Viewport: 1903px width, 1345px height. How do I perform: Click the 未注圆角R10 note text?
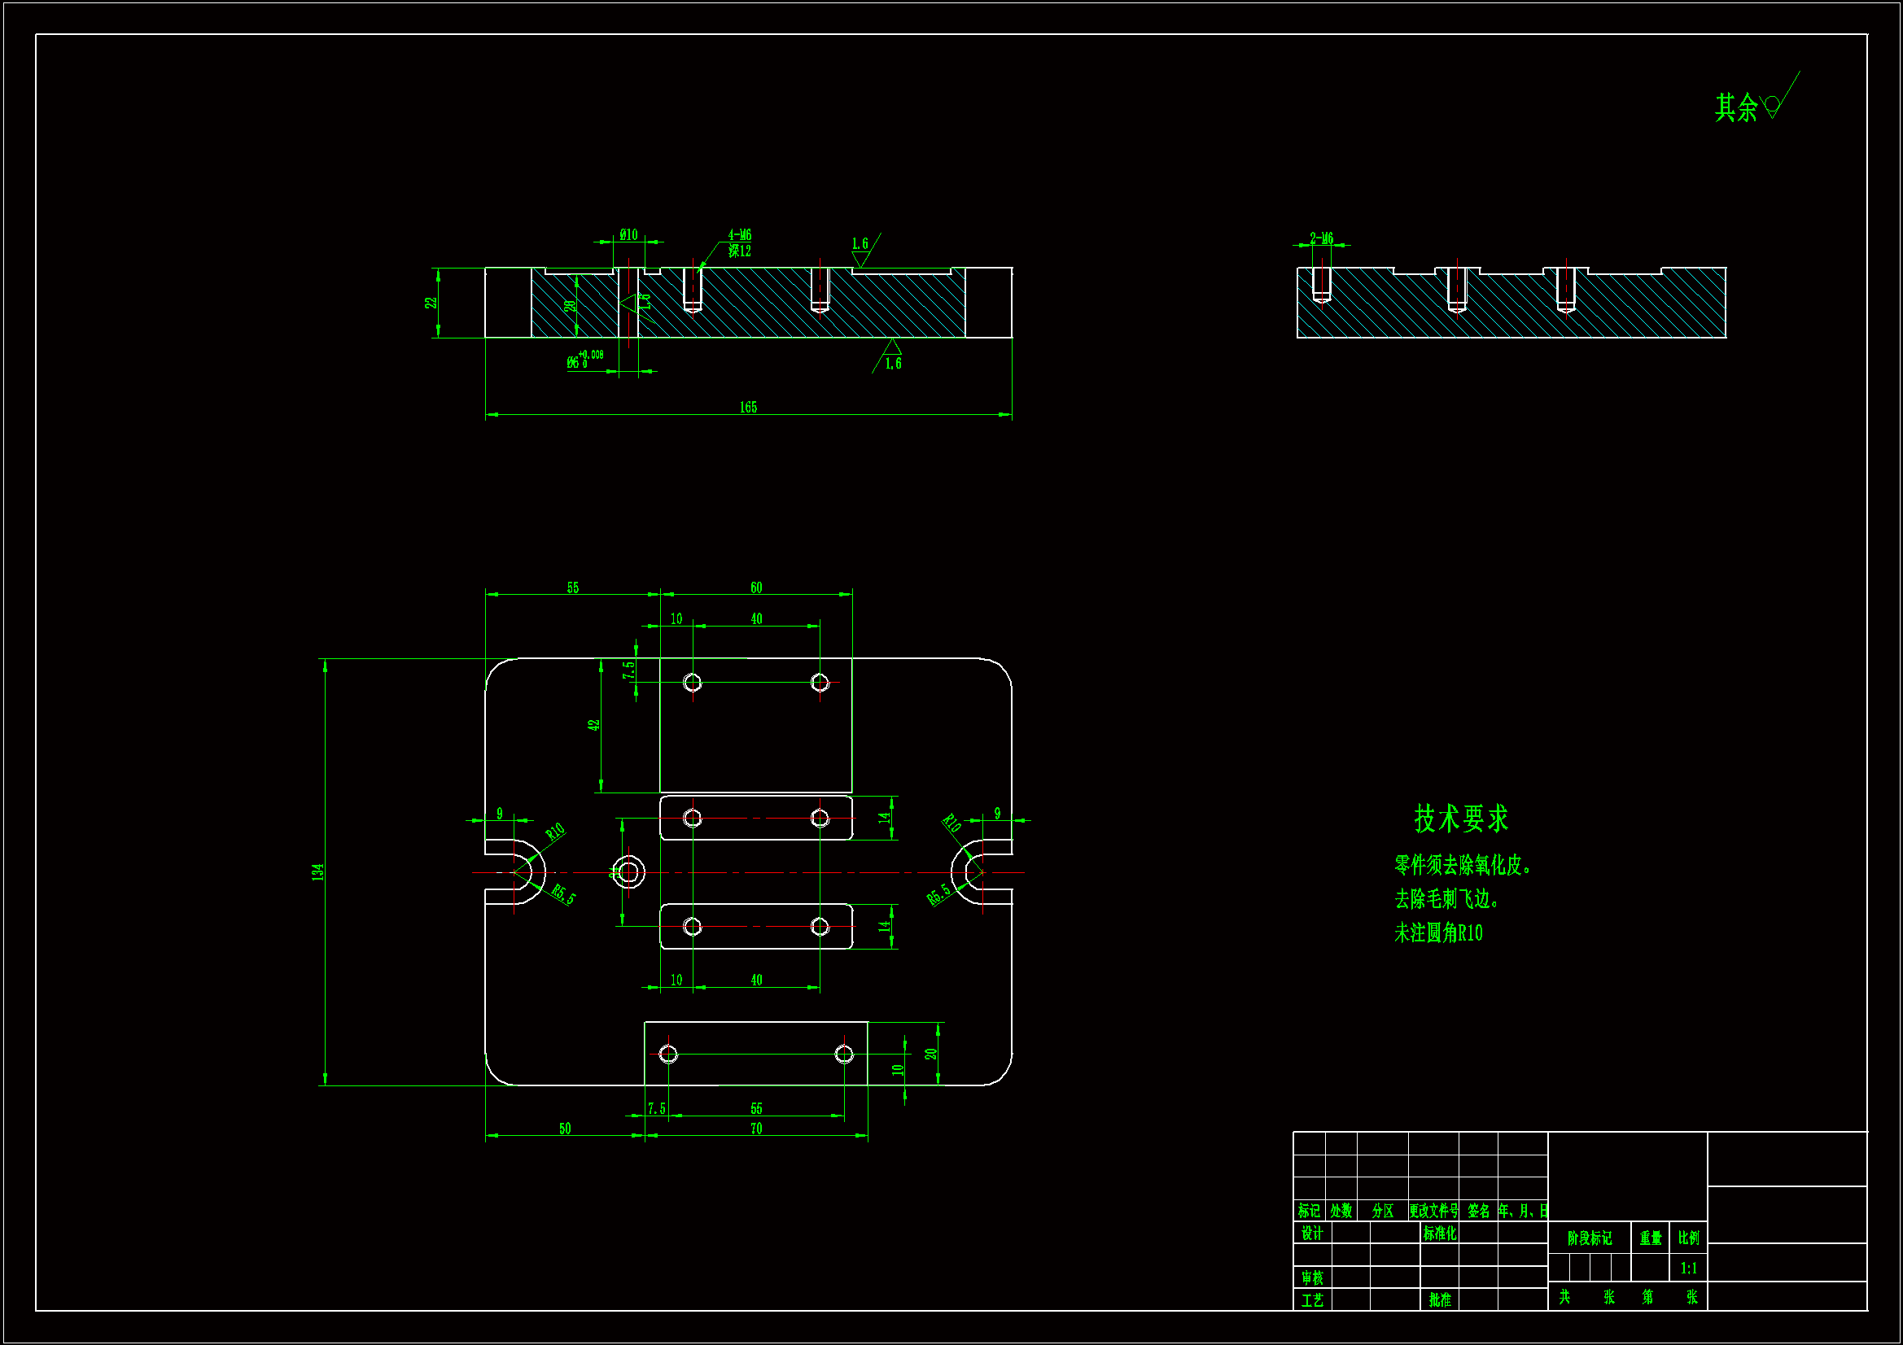pos(1437,932)
